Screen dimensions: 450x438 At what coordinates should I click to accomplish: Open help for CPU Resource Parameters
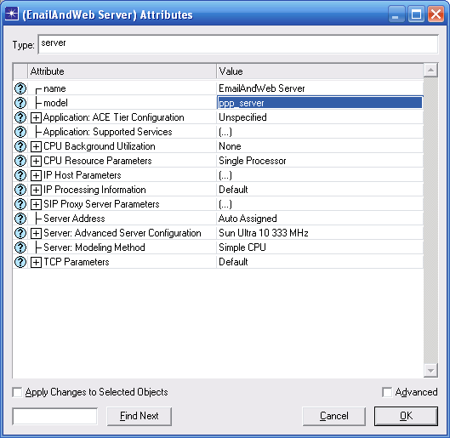click(x=20, y=161)
